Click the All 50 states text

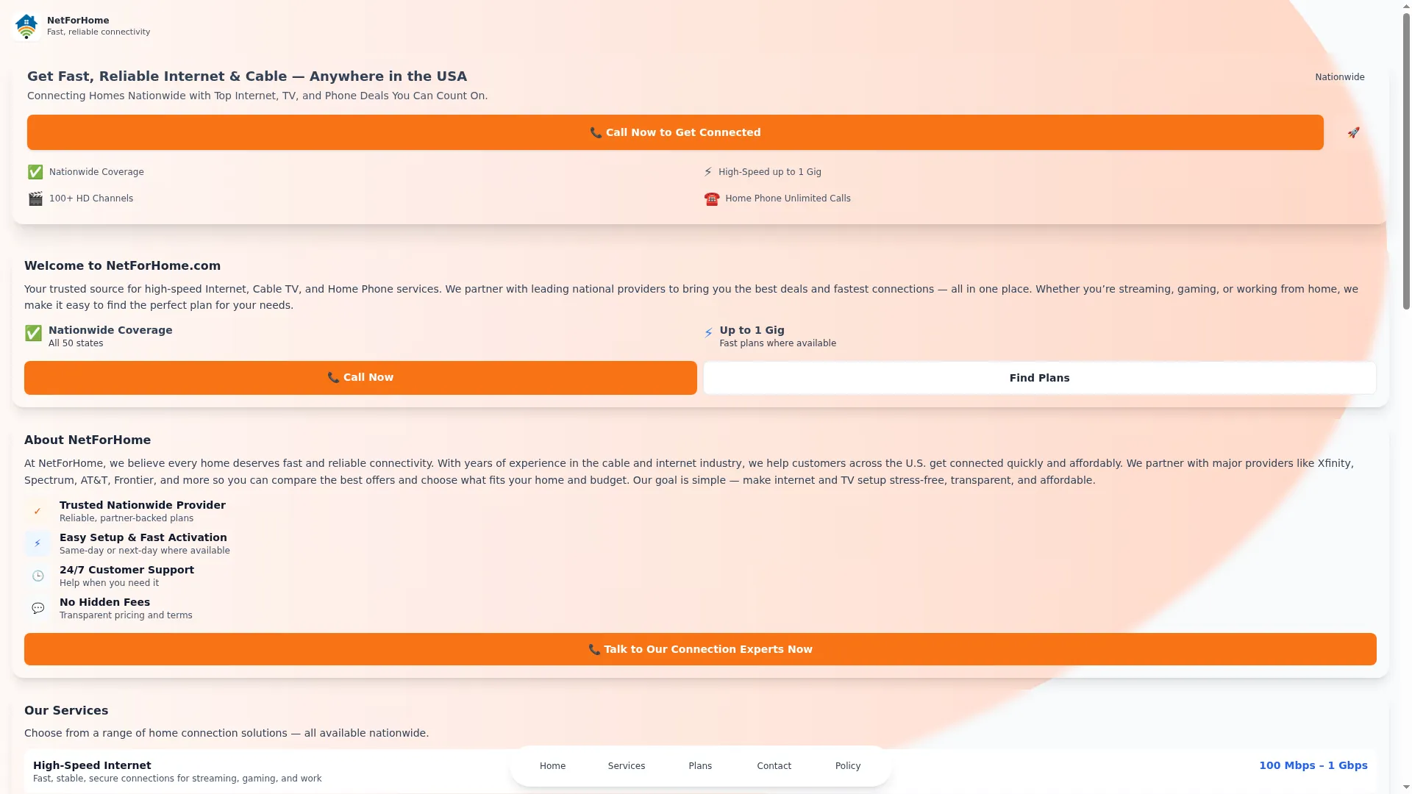[x=76, y=343]
